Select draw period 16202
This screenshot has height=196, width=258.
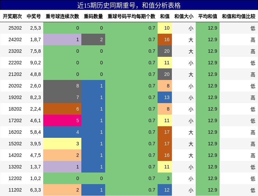(x=15, y=132)
